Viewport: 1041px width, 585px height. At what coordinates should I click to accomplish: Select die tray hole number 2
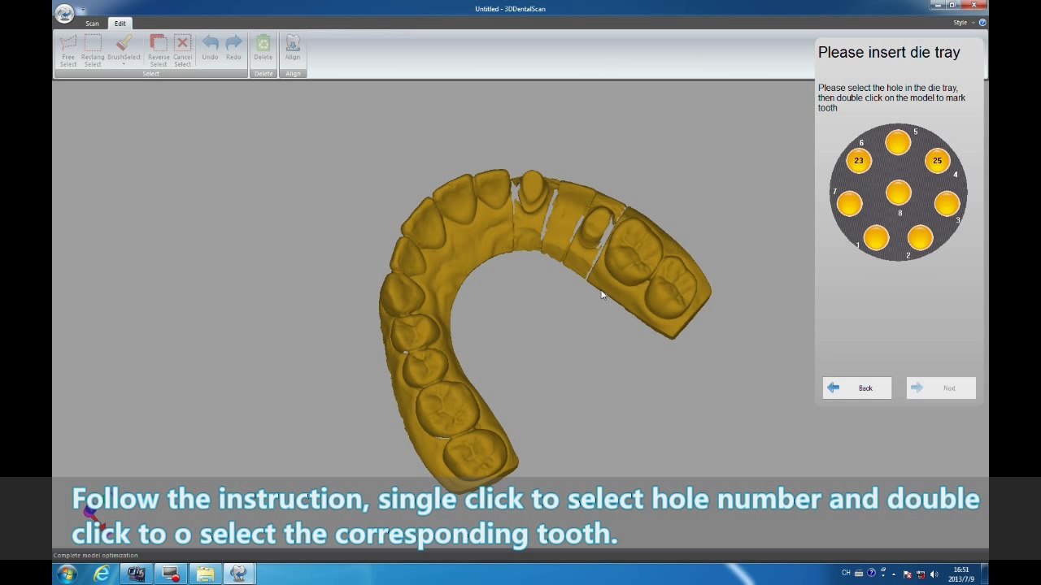[x=920, y=238]
